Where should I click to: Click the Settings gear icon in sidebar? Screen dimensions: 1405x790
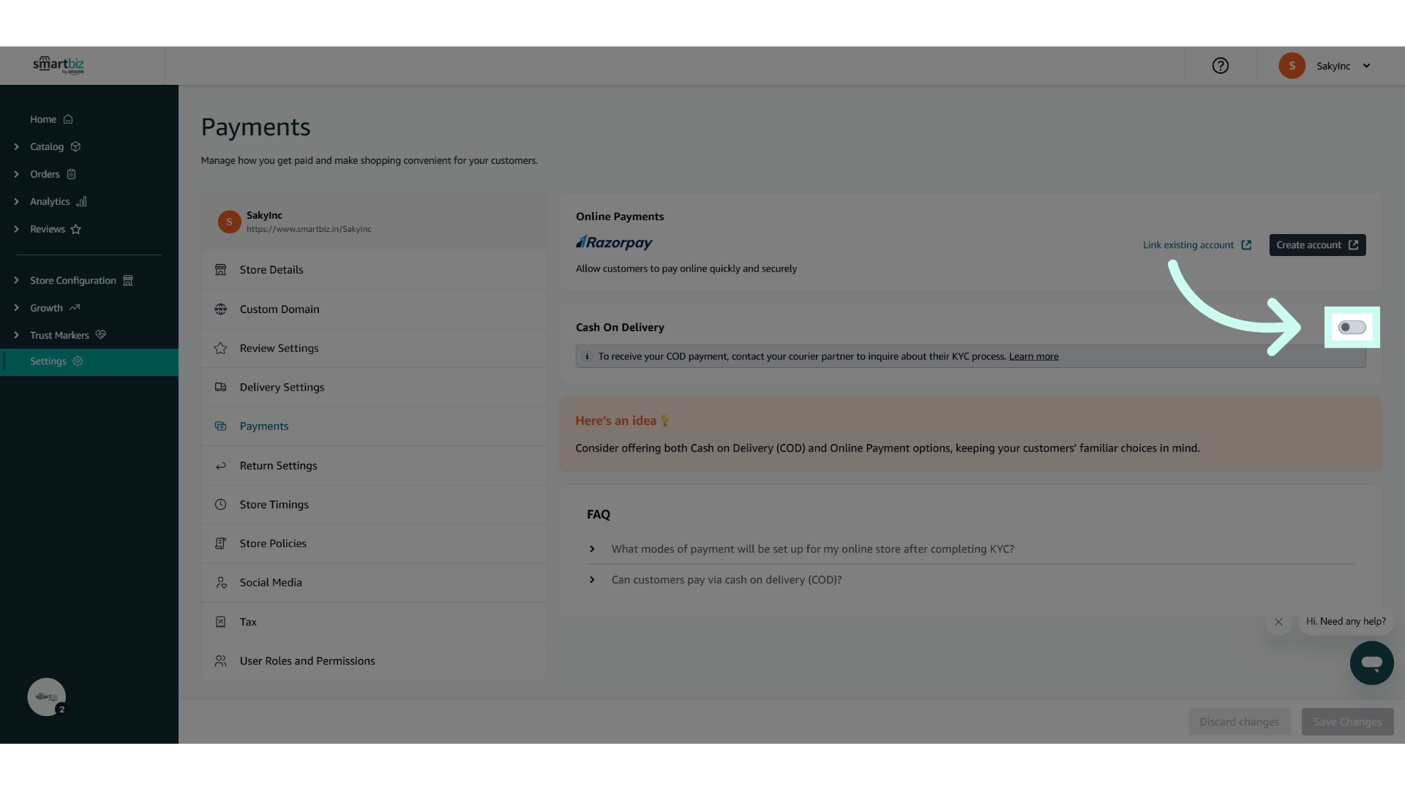click(78, 361)
